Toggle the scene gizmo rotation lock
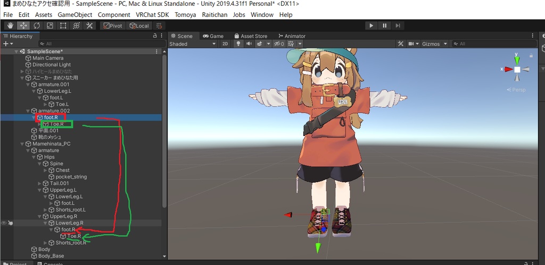The height and width of the screenshot is (265, 545). pos(531,56)
